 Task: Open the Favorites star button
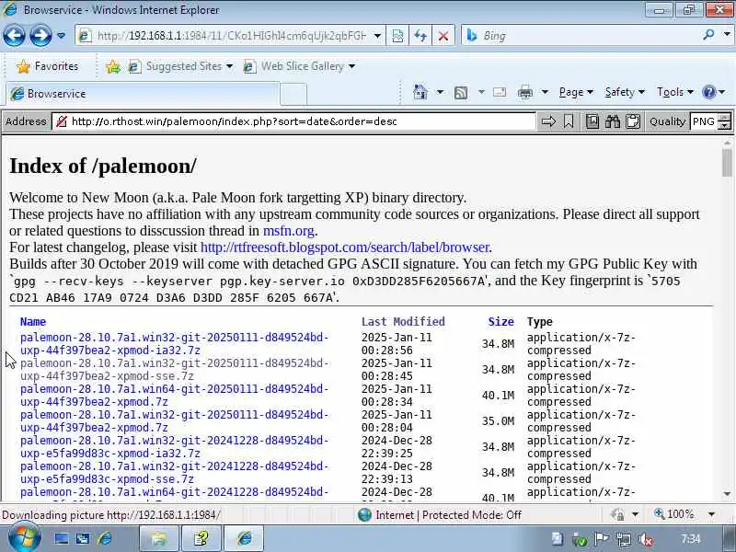coord(47,66)
